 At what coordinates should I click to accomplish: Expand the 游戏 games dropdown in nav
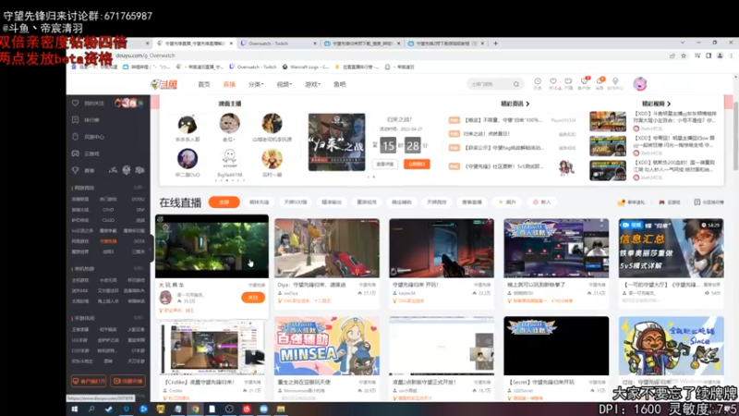point(312,84)
